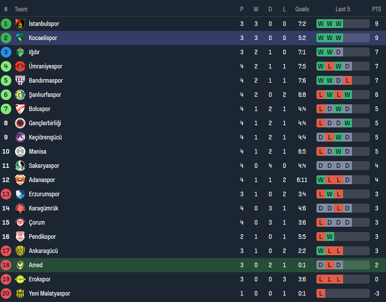Click the Last 5 column header

point(342,9)
